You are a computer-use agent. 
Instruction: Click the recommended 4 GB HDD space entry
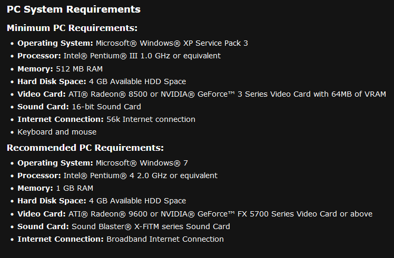[102, 201]
